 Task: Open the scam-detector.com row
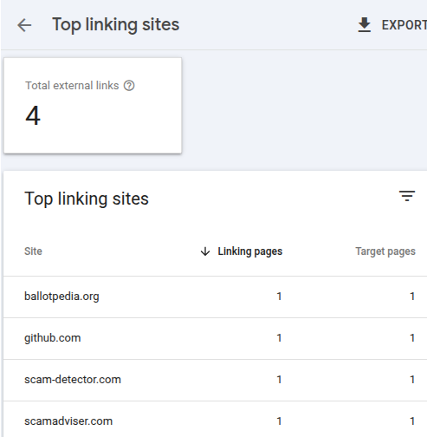point(216,380)
